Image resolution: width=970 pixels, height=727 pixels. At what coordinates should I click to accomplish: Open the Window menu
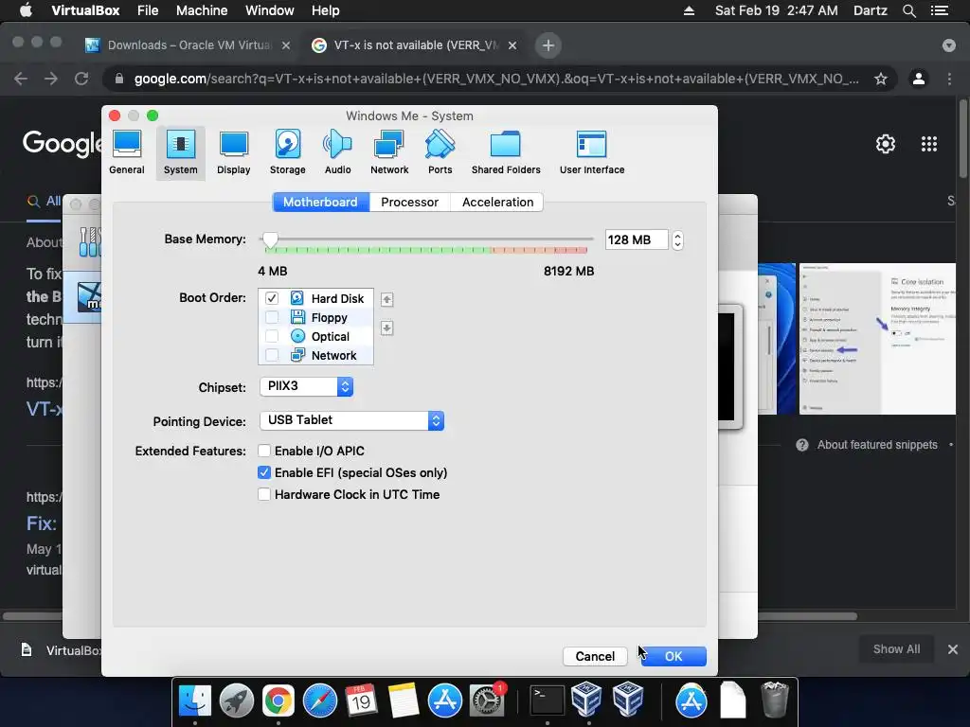click(x=270, y=10)
